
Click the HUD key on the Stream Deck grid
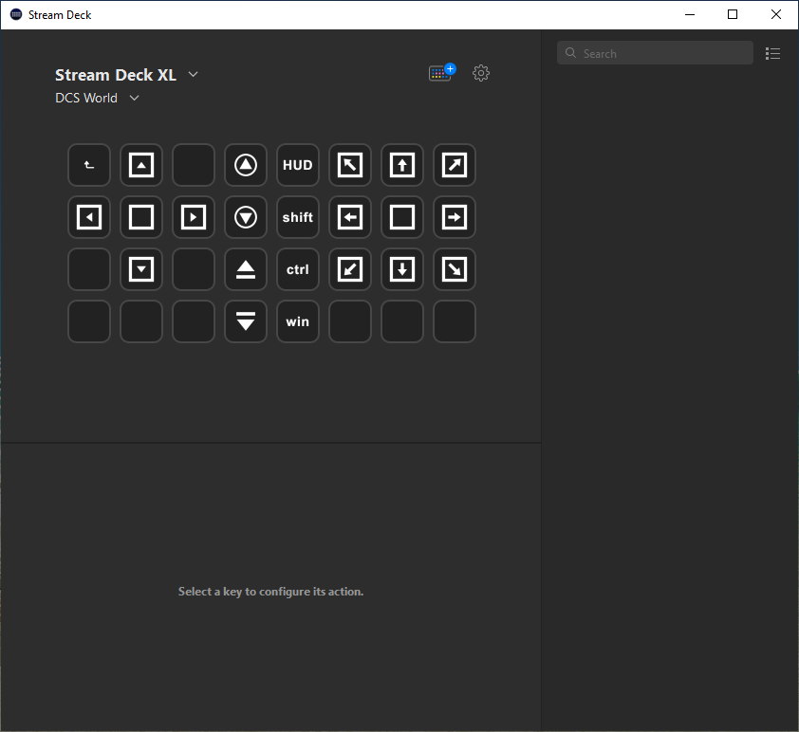pyautogui.click(x=298, y=165)
